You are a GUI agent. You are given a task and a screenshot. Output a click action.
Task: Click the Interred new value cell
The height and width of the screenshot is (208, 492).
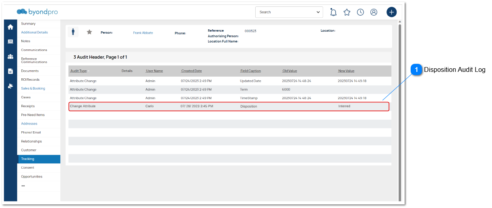(344, 106)
